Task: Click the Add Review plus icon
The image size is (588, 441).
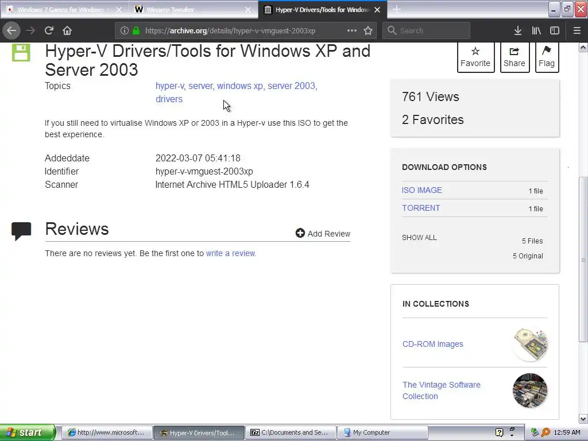Action: point(300,233)
